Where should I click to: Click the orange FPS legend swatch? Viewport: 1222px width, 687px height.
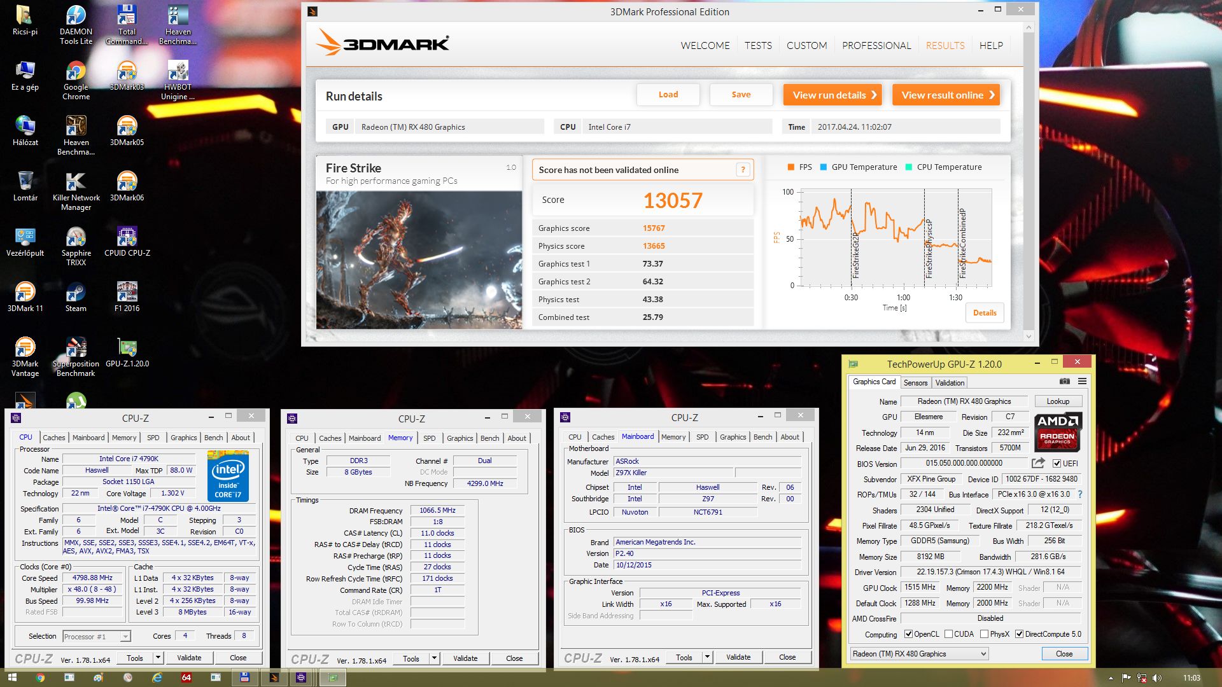[790, 167]
